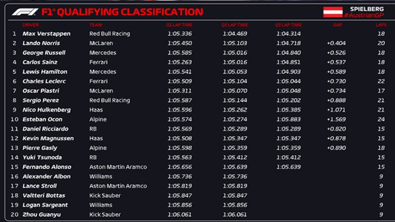Click Verstappen's Q3 time 1:04.314
Screen dimensions: 395x222
click(288, 34)
